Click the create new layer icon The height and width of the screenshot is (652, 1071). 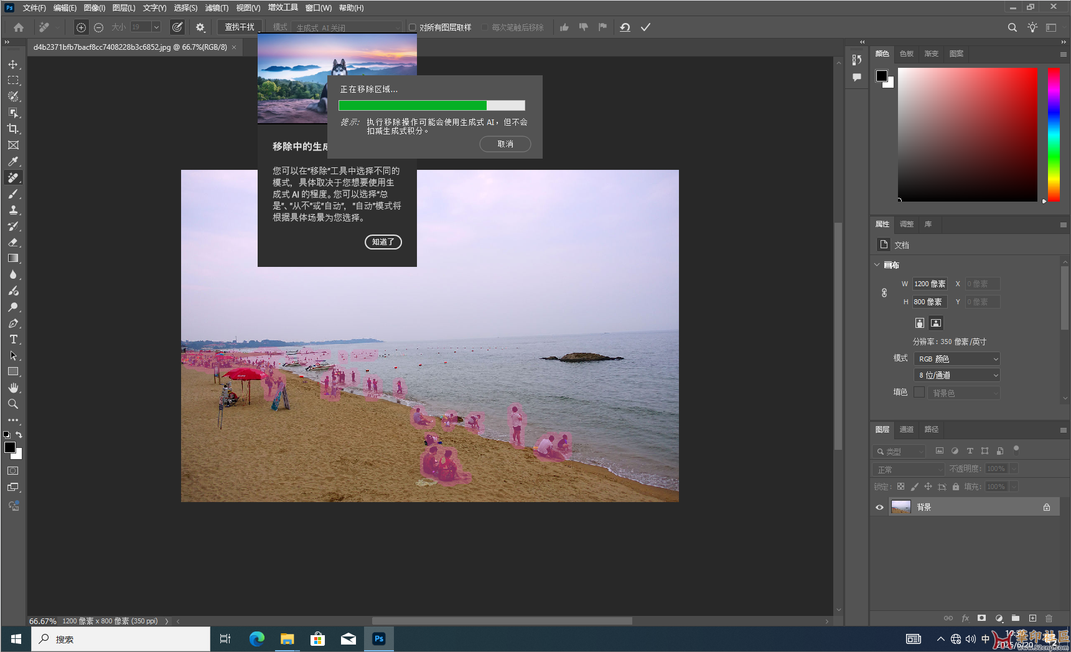click(1032, 618)
